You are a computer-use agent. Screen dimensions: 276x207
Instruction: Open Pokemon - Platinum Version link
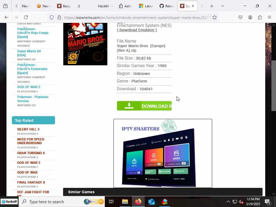[x=33, y=99]
